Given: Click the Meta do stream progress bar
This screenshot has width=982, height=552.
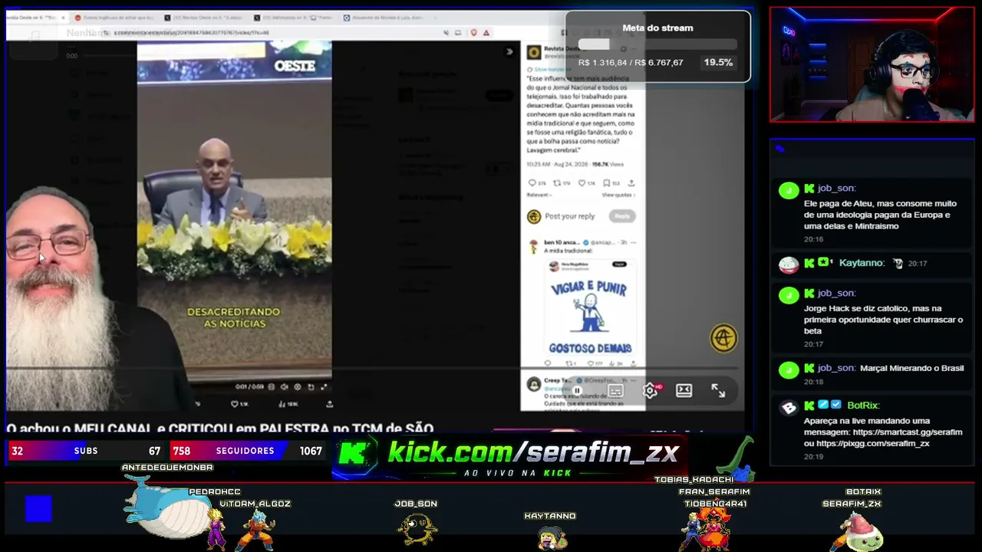Looking at the screenshot, I should [x=657, y=44].
